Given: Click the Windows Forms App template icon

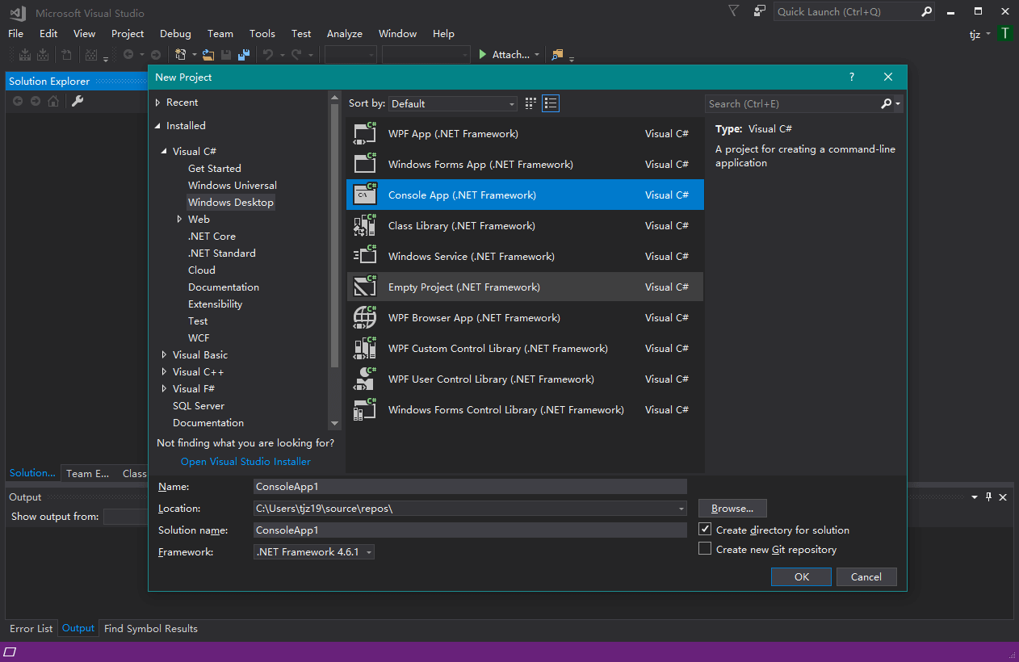Looking at the screenshot, I should 365,165.
